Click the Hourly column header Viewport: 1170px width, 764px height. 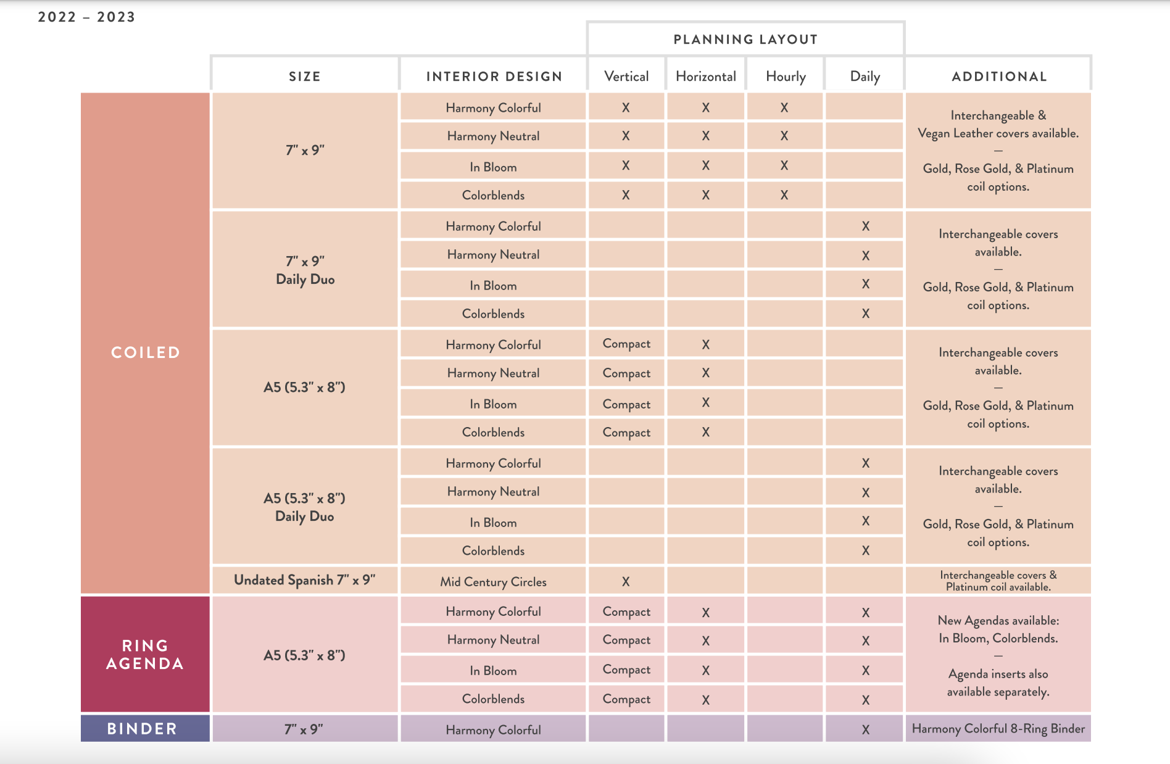tap(785, 76)
